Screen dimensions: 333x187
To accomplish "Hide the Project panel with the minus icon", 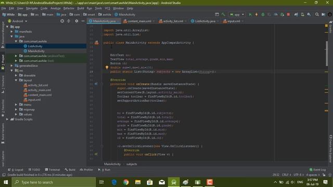I will (x=83, y=21).
